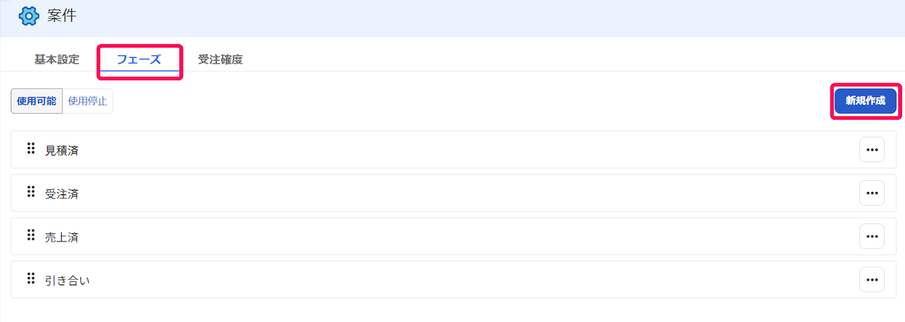Grab the drag handle for 受注済
Screen dimensions: 905x322
click(x=31, y=192)
